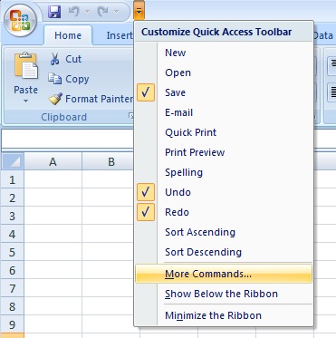Add New to Quick Access Toolbar
The image size is (336, 338).
(x=224, y=53)
